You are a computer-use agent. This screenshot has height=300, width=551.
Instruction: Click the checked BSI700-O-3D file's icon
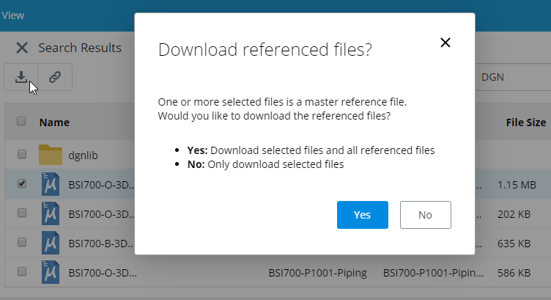pos(51,184)
